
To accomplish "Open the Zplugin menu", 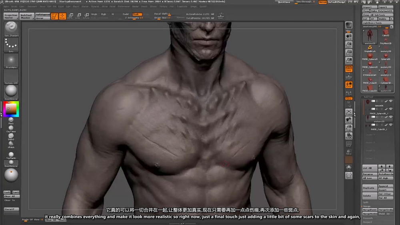I will pos(194,7).
